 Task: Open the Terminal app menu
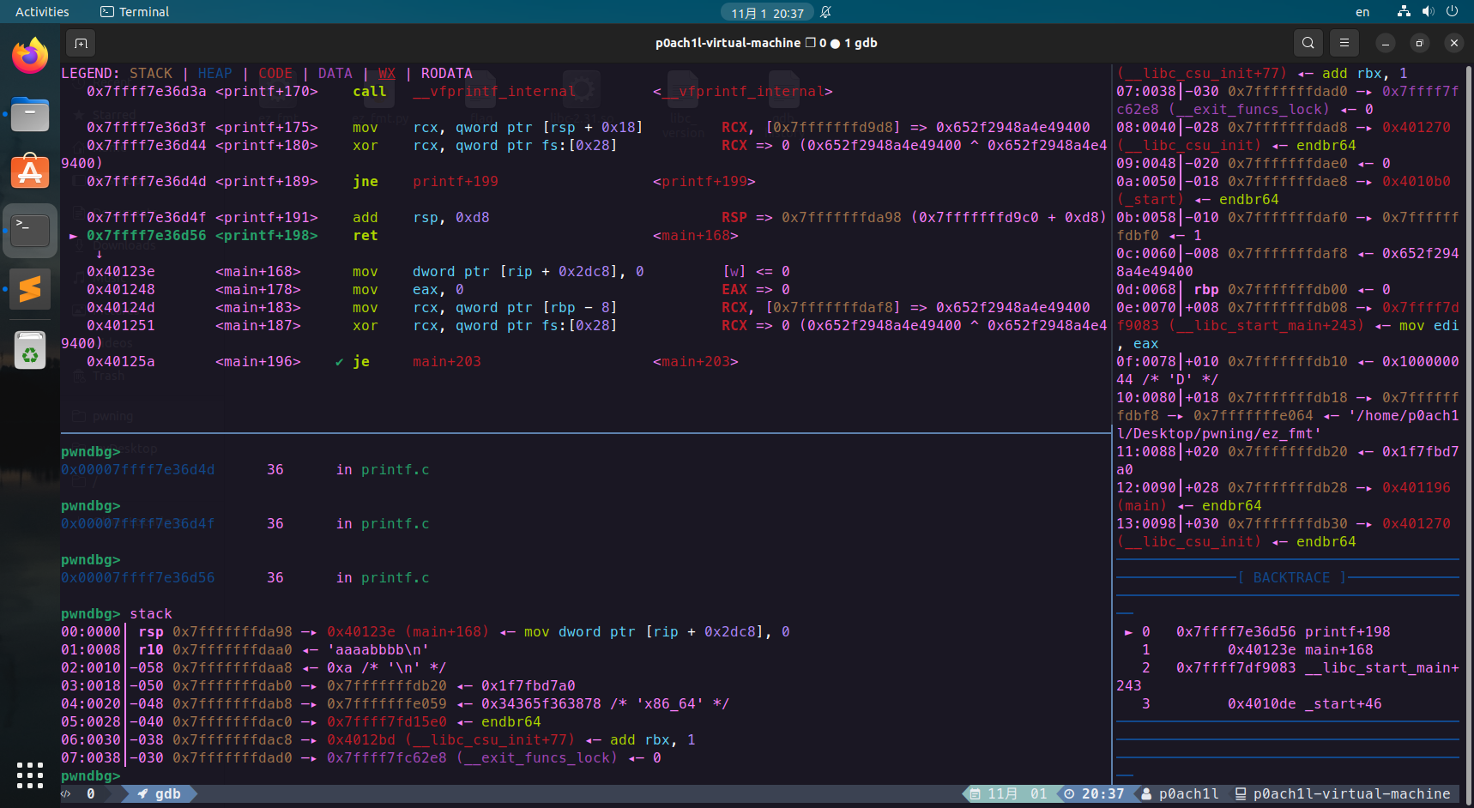point(135,12)
